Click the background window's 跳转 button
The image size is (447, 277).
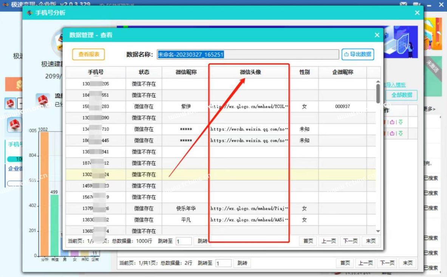click(242, 263)
